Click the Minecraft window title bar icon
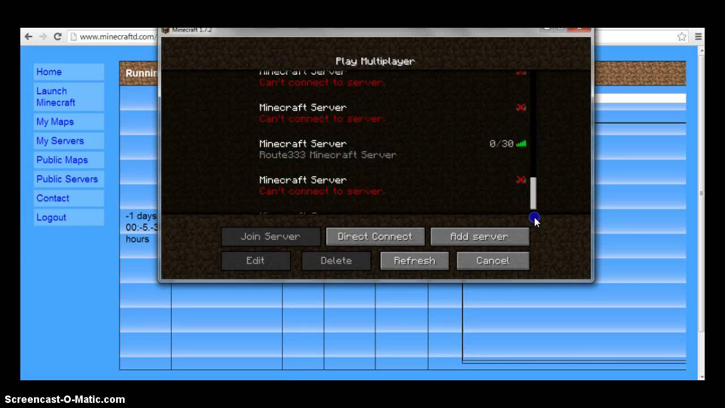This screenshot has width=725, height=408. click(165, 29)
